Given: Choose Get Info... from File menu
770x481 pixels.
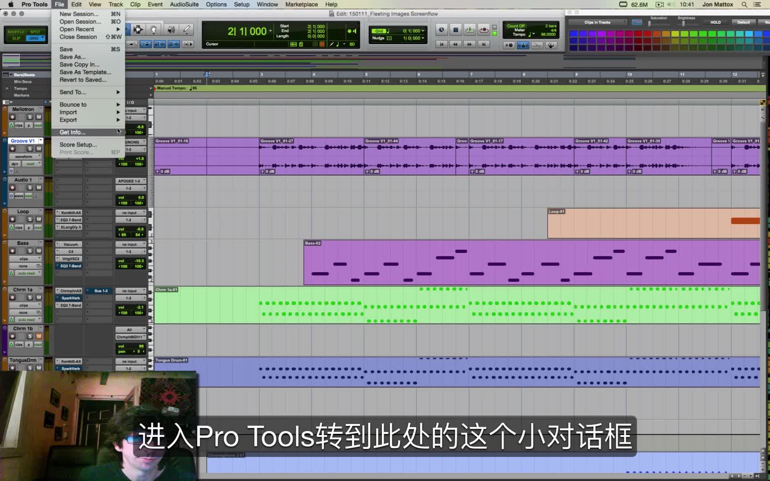Looking at the screenshot, I should click(88, 132).
